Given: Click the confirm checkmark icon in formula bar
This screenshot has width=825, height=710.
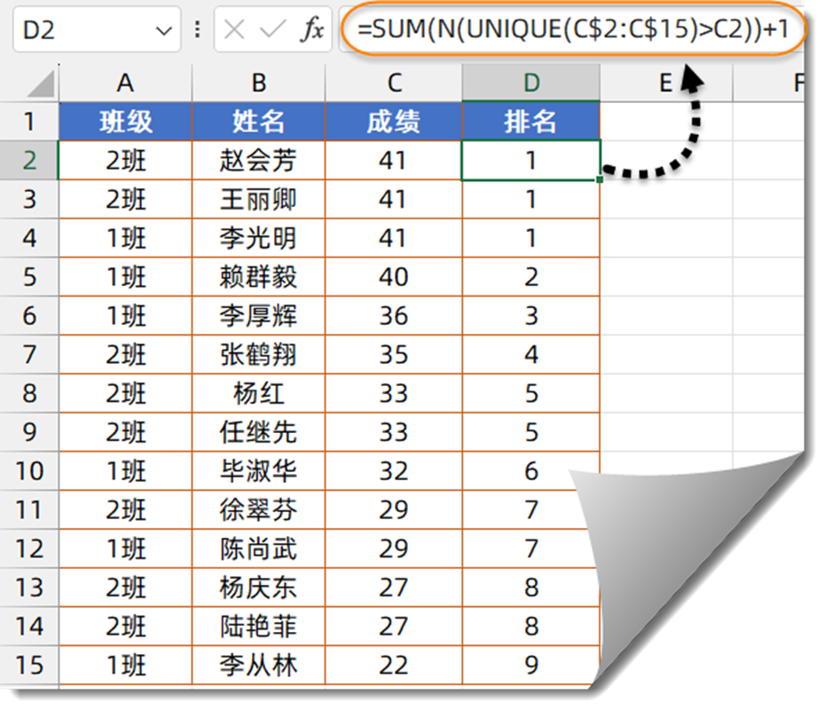Looking at the screenshot, I should pos(272,29).
